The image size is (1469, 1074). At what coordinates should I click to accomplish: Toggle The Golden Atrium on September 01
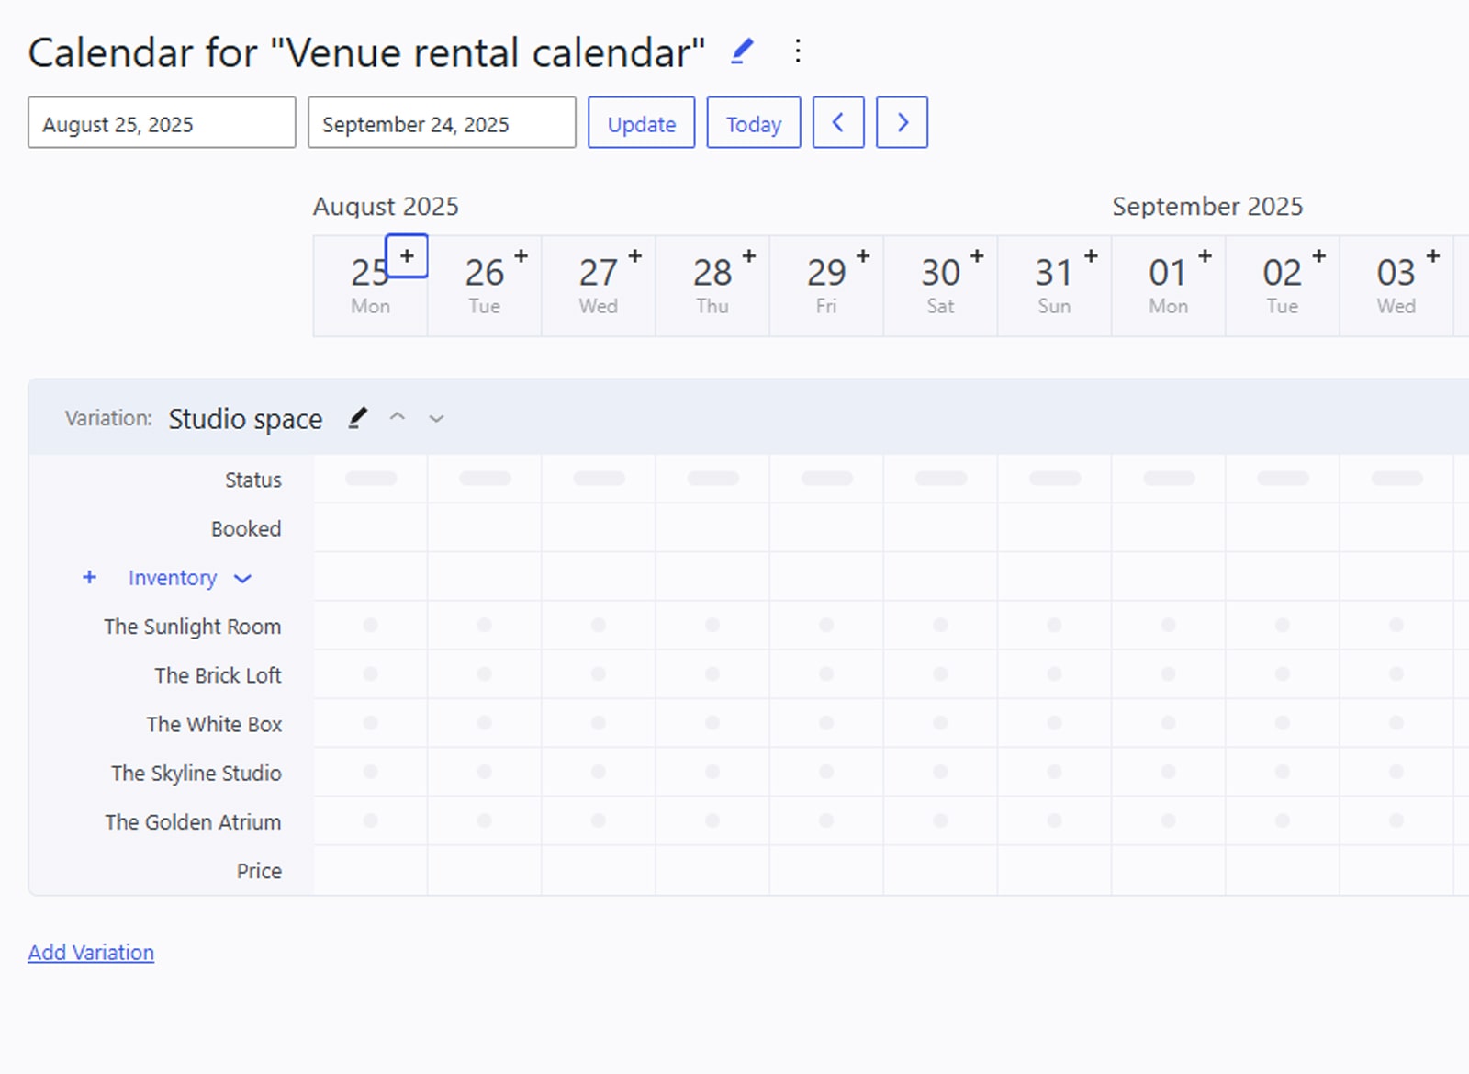tap(1168, 820)
